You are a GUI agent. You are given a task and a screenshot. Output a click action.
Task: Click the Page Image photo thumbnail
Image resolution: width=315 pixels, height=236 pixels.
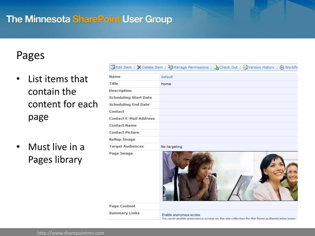click(230, 176)
